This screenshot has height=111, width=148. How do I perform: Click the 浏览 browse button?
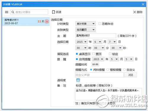pos(131,75)
